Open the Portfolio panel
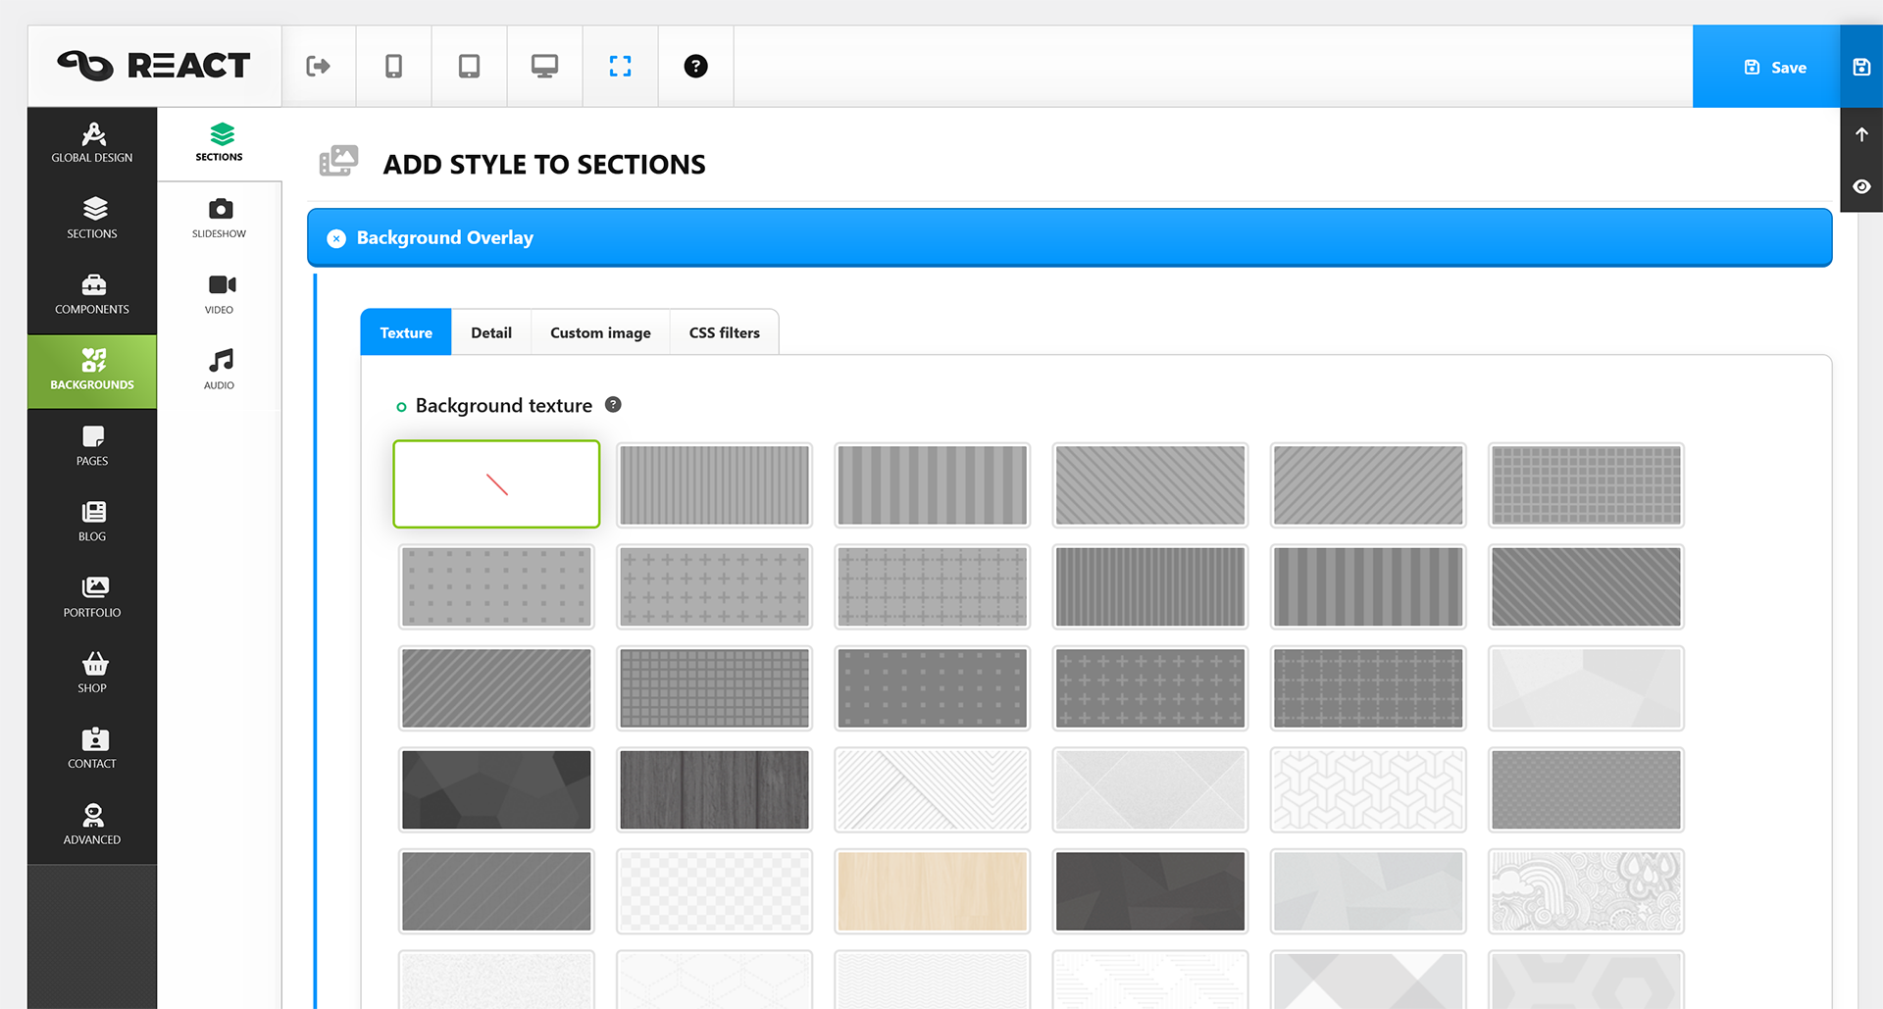This screenshot has height=1009, width=1883. click(x=91, y=597)
